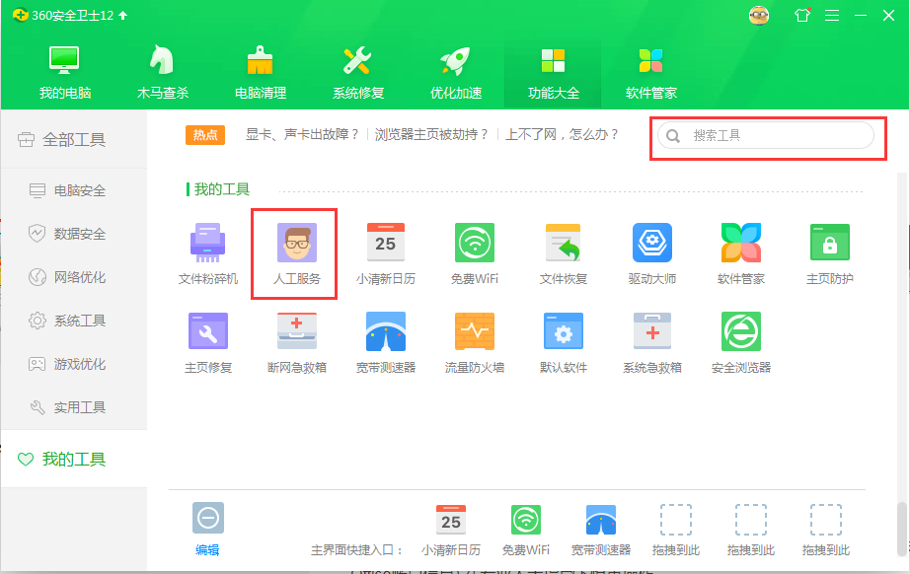Open the 主页修复 homepage repair tool
Image resolution: width=910 pixels, height=574 pixels.
click(x=208, y=342)
